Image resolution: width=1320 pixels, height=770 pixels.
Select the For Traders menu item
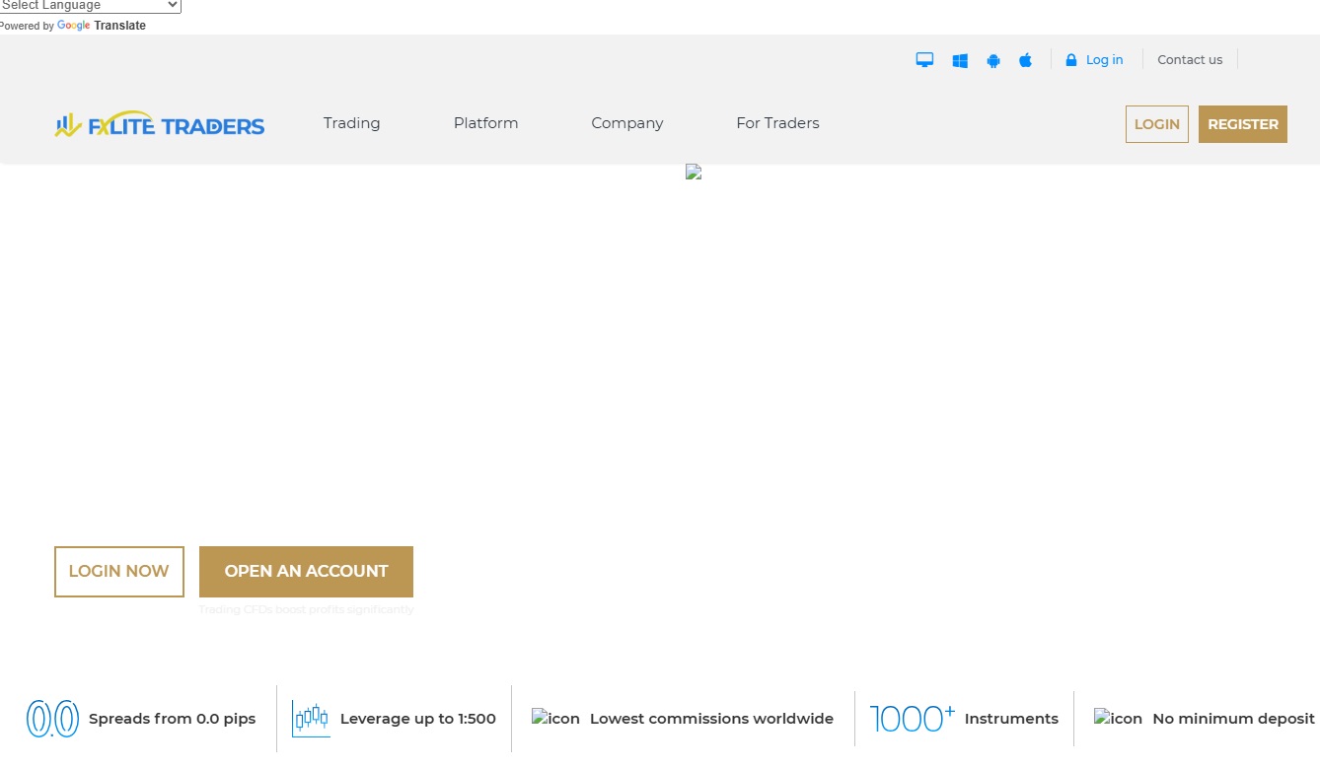coord(777,123)
